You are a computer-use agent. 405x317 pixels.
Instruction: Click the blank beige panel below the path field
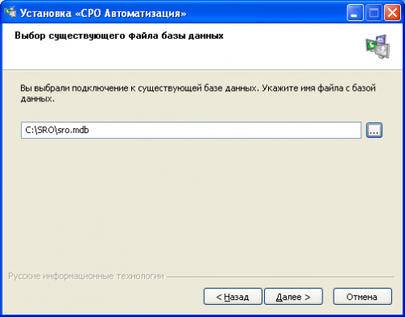click(202, 203)
